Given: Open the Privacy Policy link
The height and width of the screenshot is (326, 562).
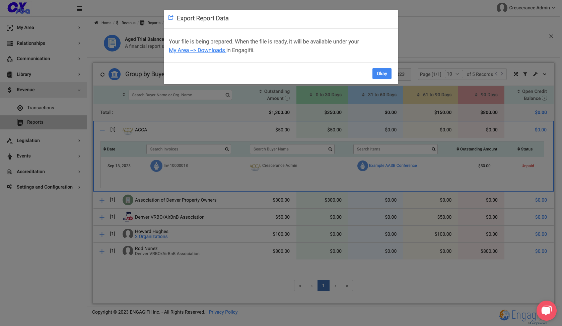Looking at the screenshot, I should [x=223, y=312].
